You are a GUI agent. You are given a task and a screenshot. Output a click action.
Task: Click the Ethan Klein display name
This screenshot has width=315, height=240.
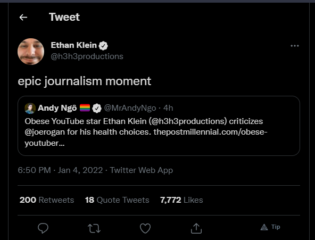(x=74, y=45)
